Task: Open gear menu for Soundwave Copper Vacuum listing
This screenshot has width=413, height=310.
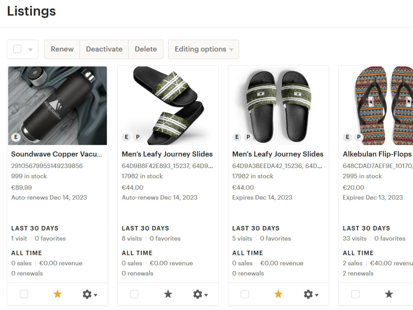Action: click(x=90, y=294)
